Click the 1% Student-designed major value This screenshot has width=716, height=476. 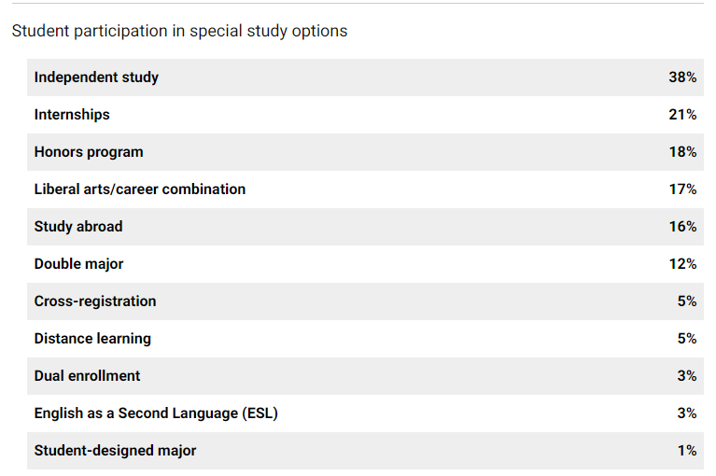click(687, 451)
